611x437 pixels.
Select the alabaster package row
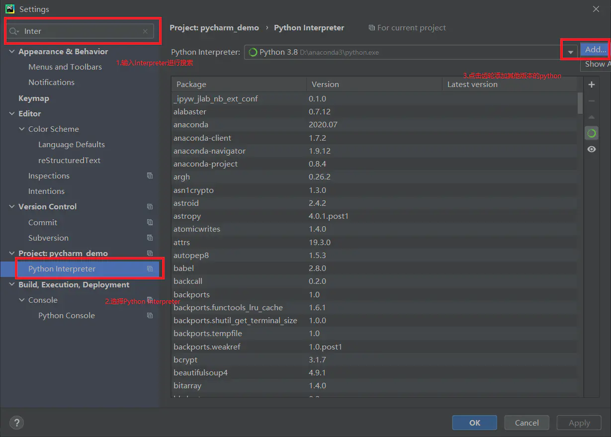374,112
